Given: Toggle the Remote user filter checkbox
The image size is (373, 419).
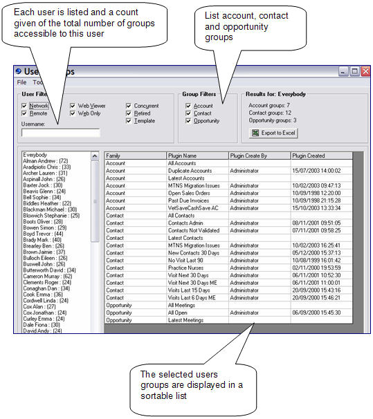Looking at the screenshot, I should [24, 113].
